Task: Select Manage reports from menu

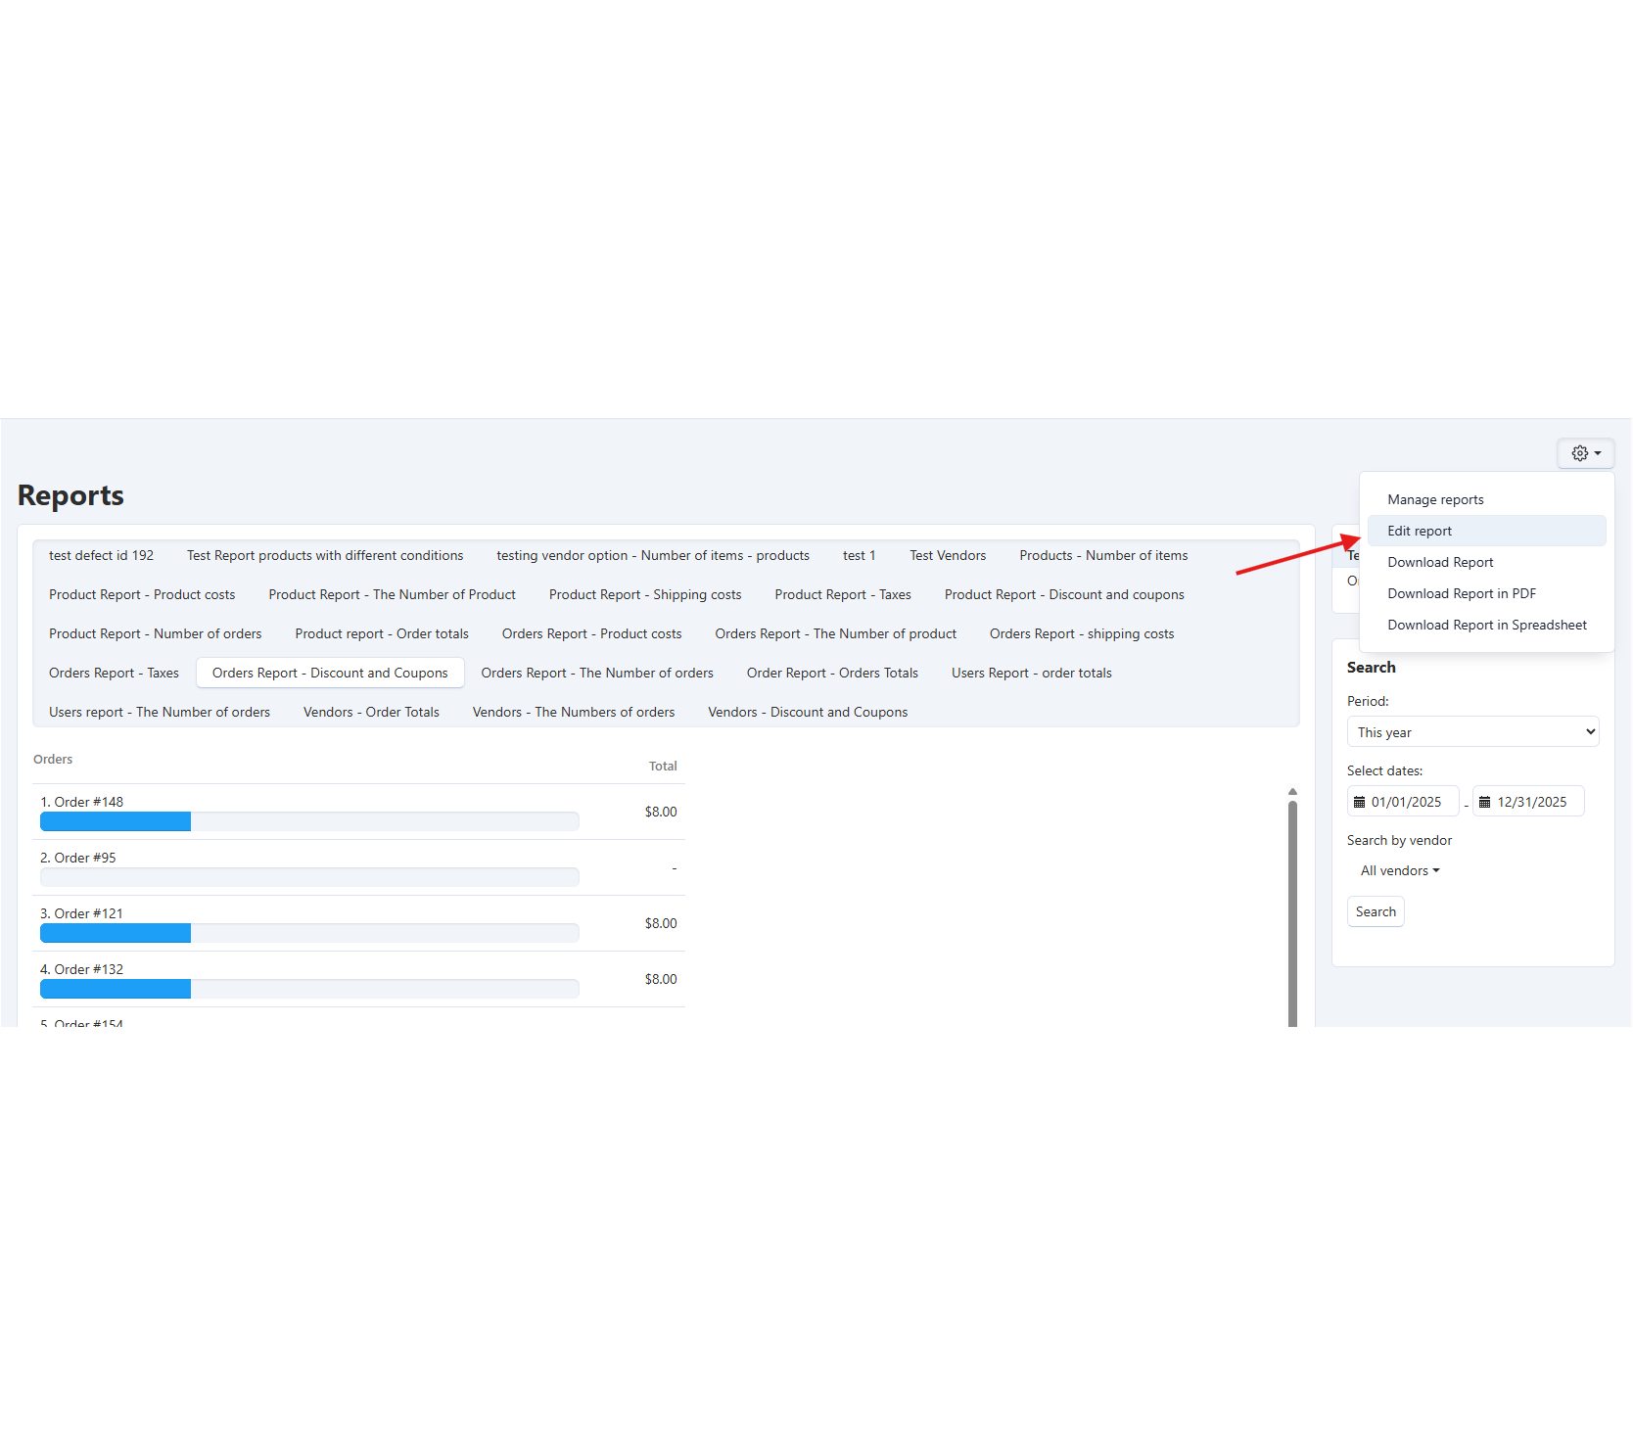Action: pyautogui.click(x=1435, y=499)
